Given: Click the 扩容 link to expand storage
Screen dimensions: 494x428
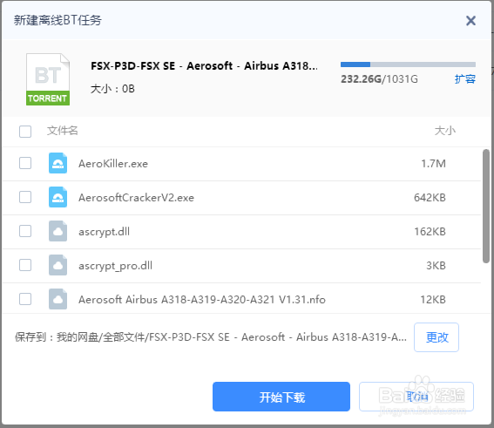Looking at the screenshot, I should pyautogui.click(x=464, y=78).
